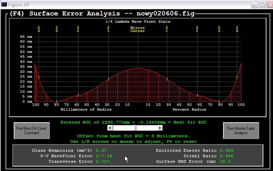
Task: Select Transverse Error value 2.717
Action: pos(103,161)
